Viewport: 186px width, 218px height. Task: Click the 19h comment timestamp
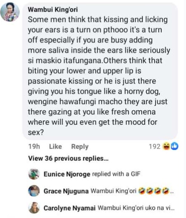(34, 147)
